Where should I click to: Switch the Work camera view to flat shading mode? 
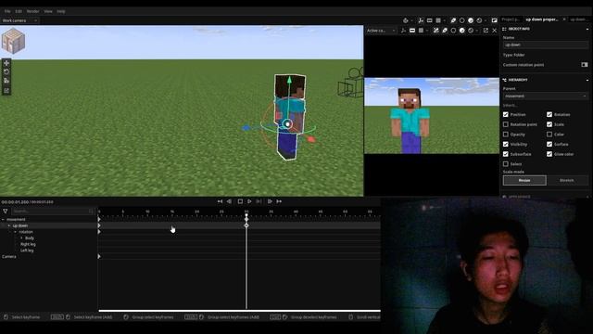click(x=461, y=20)
